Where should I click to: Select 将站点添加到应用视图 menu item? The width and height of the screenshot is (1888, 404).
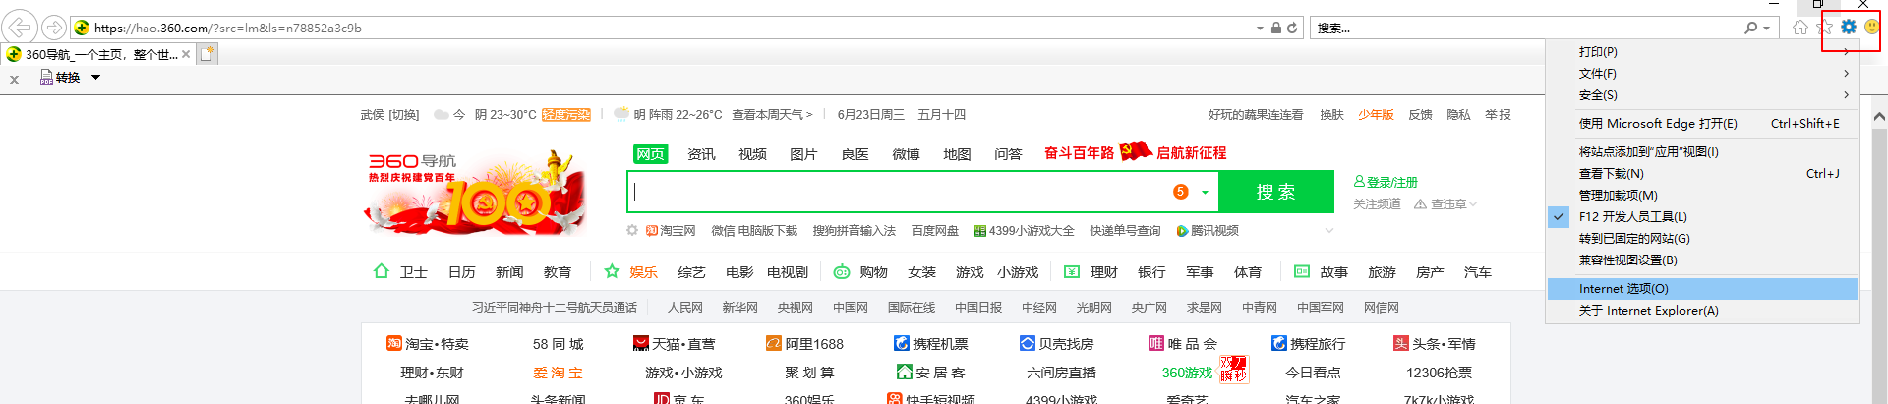(1702, 152)
